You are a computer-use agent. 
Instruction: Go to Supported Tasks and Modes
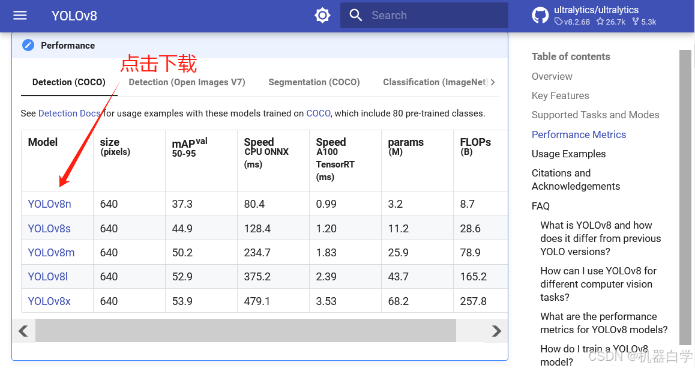point(595,115)
